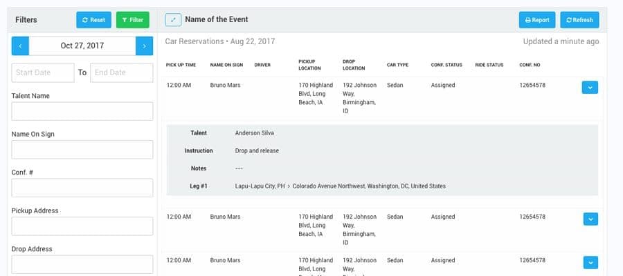Apply filters with green Filter button
623x276 pixels.
(x=133, y=20)
